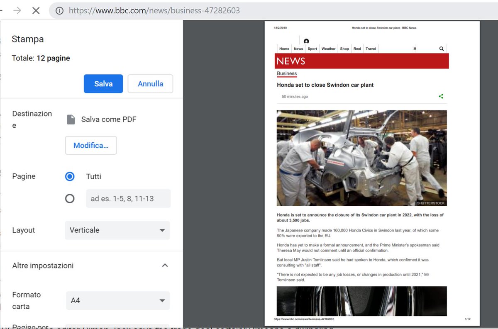Viewport: 498px width, 329px height.
Task: Click the account icon above BBC nav
Action: (x=306, y=41)
